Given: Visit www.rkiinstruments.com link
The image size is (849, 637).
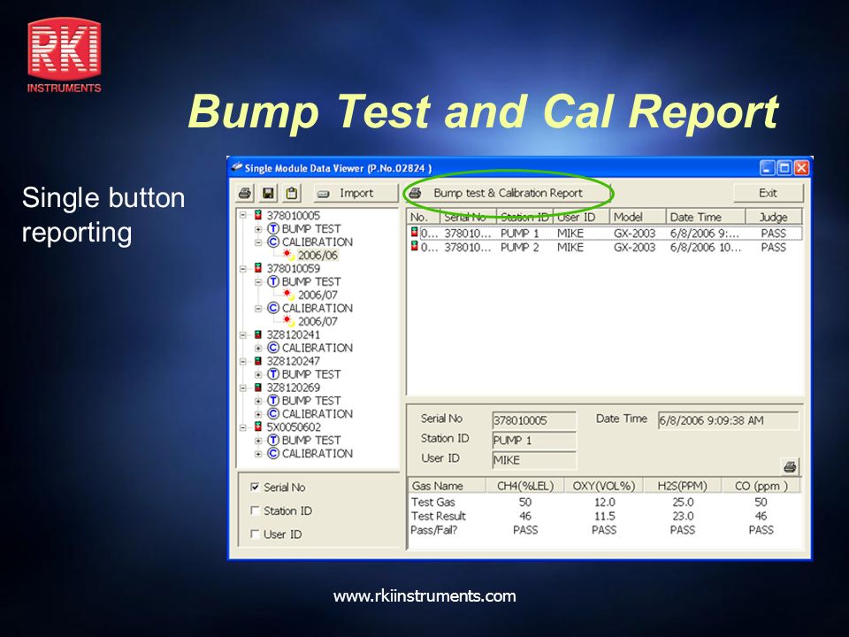Looking at the screenshot, I should (x=424, y=595).
